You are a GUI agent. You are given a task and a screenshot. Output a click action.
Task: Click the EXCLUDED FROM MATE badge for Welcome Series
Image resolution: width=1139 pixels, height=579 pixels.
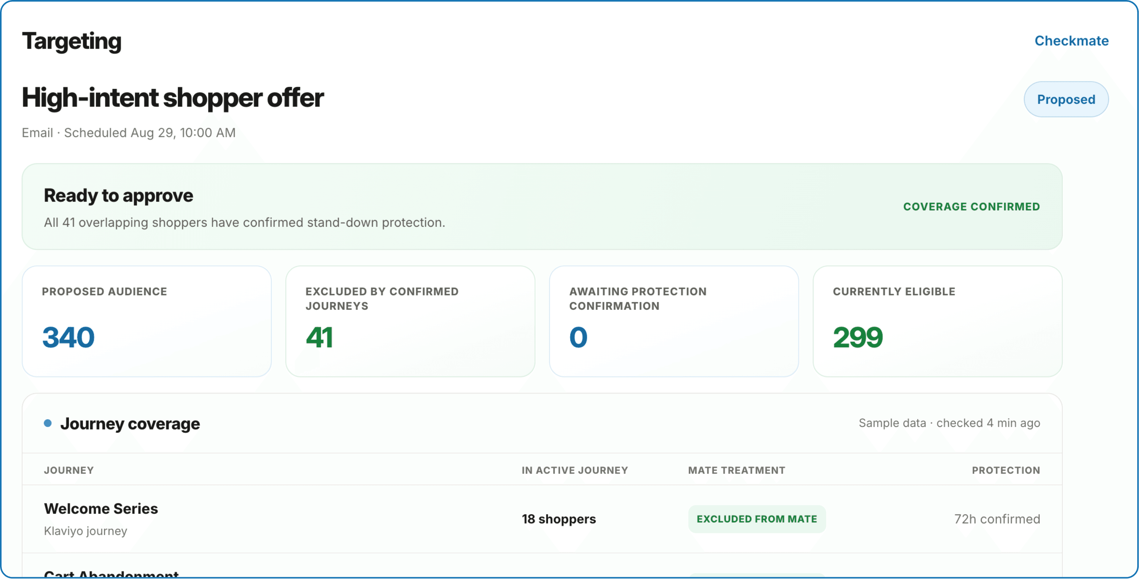[757, 519]
